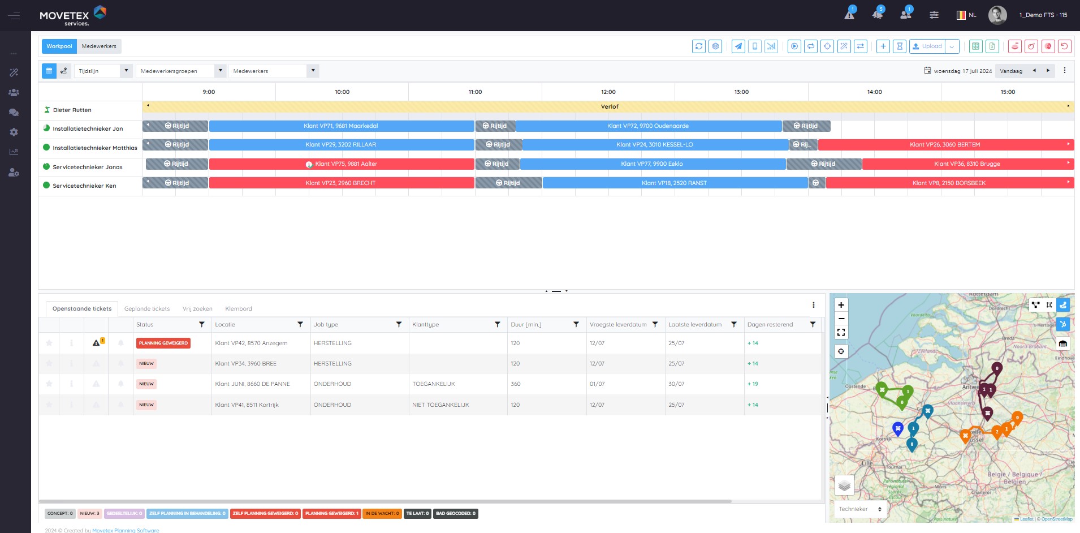Screen dimensions: 1080x533
Task: Open the tickets panel three-dot menu
Action: tap(814, 305)
